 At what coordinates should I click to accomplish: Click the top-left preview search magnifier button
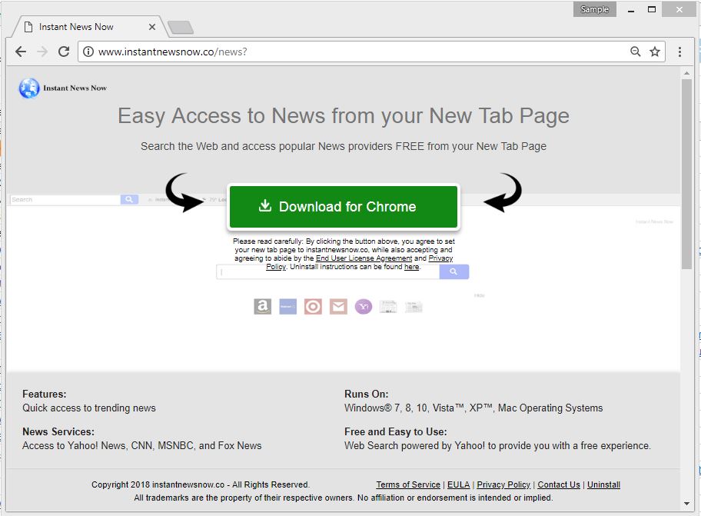[129, 199]
